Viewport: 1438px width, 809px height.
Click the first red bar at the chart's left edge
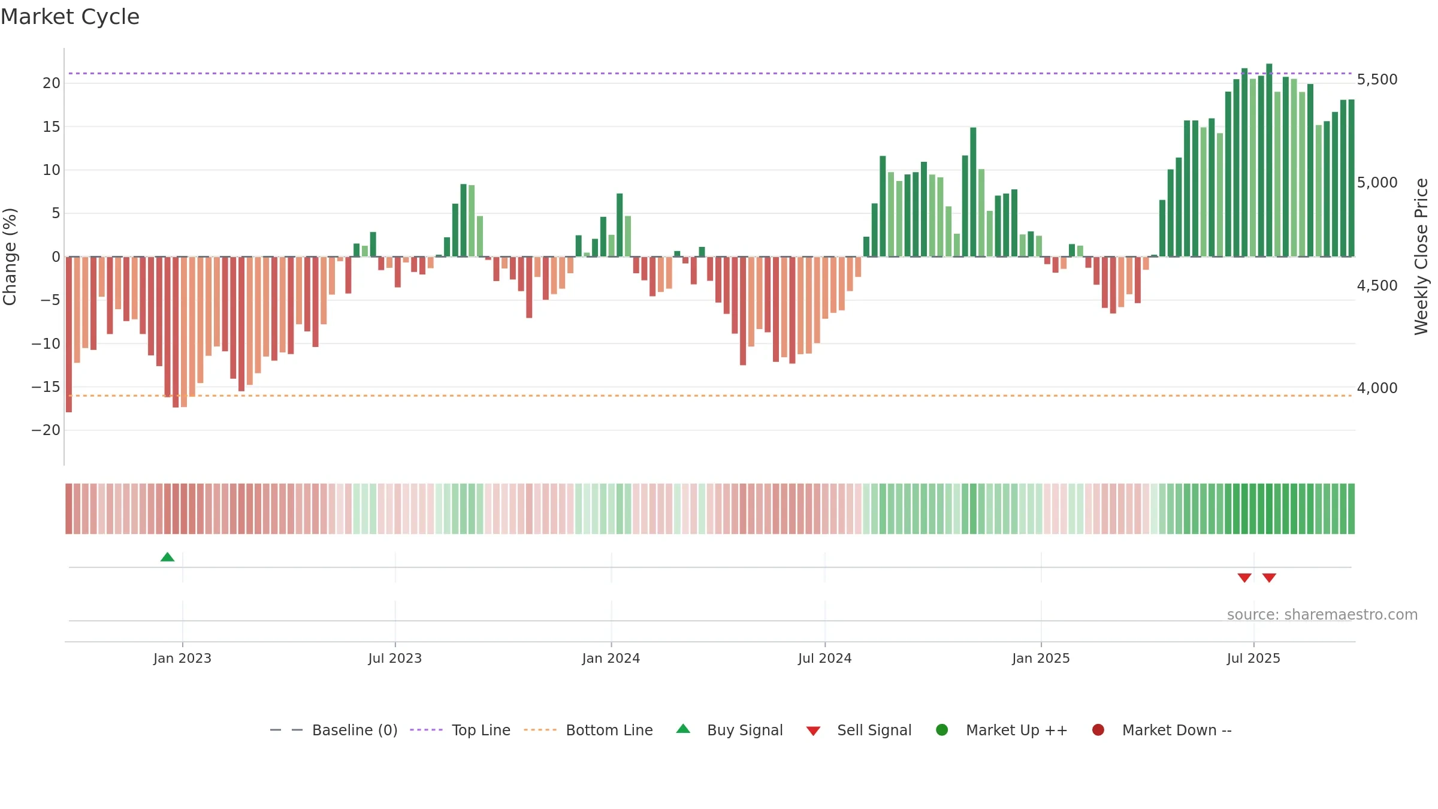click(x=69, y=334)
